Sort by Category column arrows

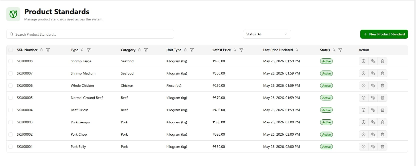[x=139, y=50]
